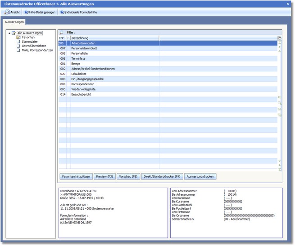Click Direkt/Standarddrucker (F4) button
295x246 pixels.
click(162, 176)
